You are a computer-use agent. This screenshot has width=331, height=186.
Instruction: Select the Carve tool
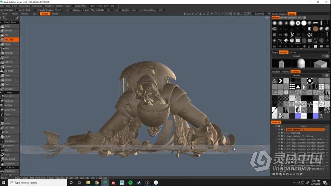coord(10,44)
